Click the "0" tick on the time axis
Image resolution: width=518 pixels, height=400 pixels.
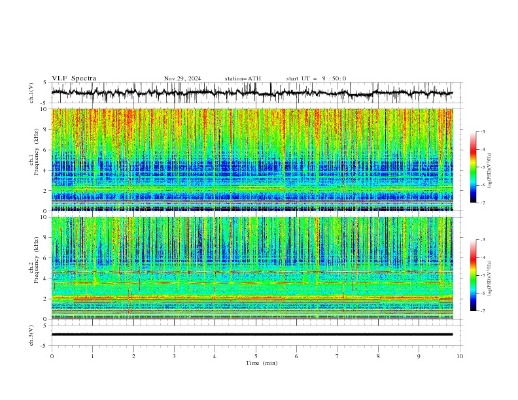point(52,356)
